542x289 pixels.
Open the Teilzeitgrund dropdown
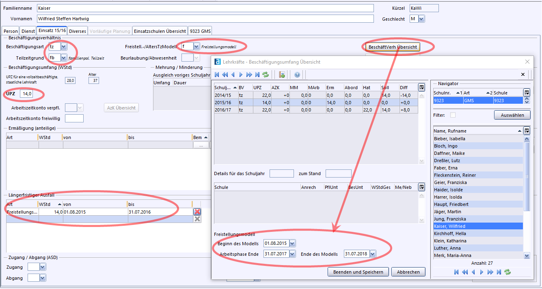64,58
